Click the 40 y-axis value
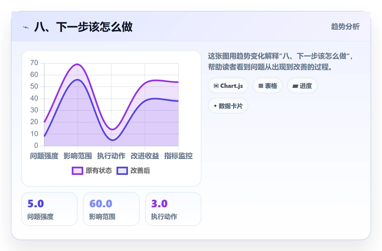This screenshot has height=251, width=382. pos(34,98)
